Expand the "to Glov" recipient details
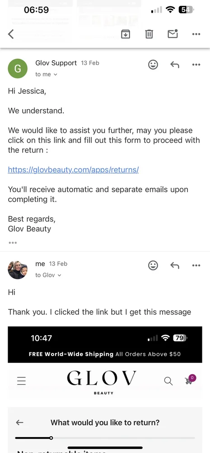Image resolution: width=210 pixels, height=453 pixels. 48,275
